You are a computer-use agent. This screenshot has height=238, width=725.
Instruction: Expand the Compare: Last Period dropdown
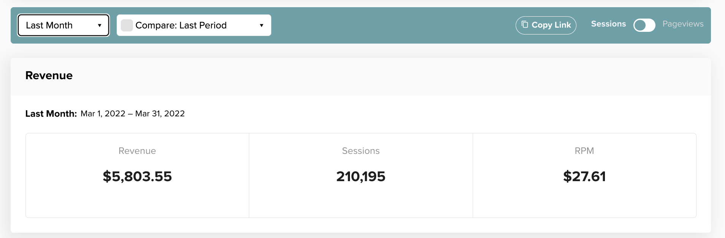click(194, 25)
